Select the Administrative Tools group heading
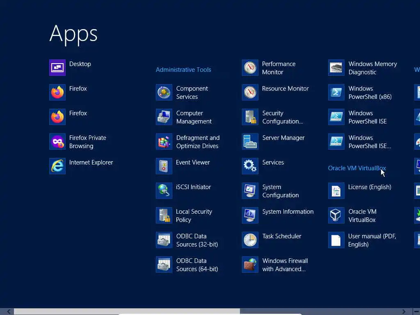This screenshot has height=315, width=420. (x=183, y=70)
